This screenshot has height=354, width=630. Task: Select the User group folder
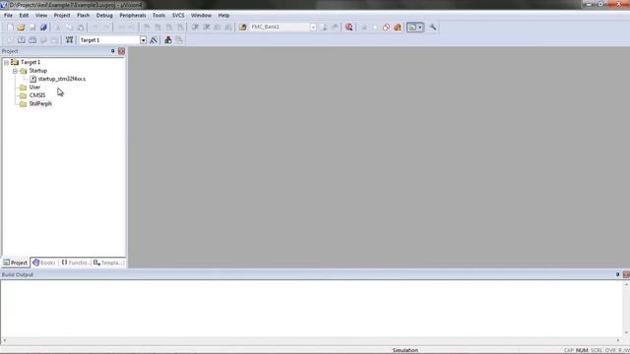(34, 88)
